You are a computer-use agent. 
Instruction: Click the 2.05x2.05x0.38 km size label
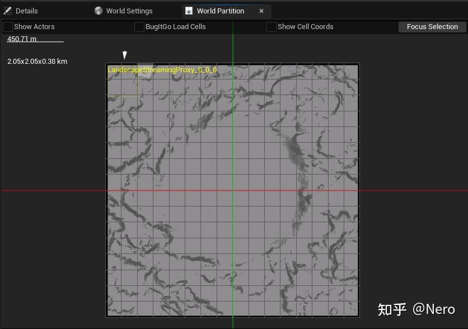(36, 61)
